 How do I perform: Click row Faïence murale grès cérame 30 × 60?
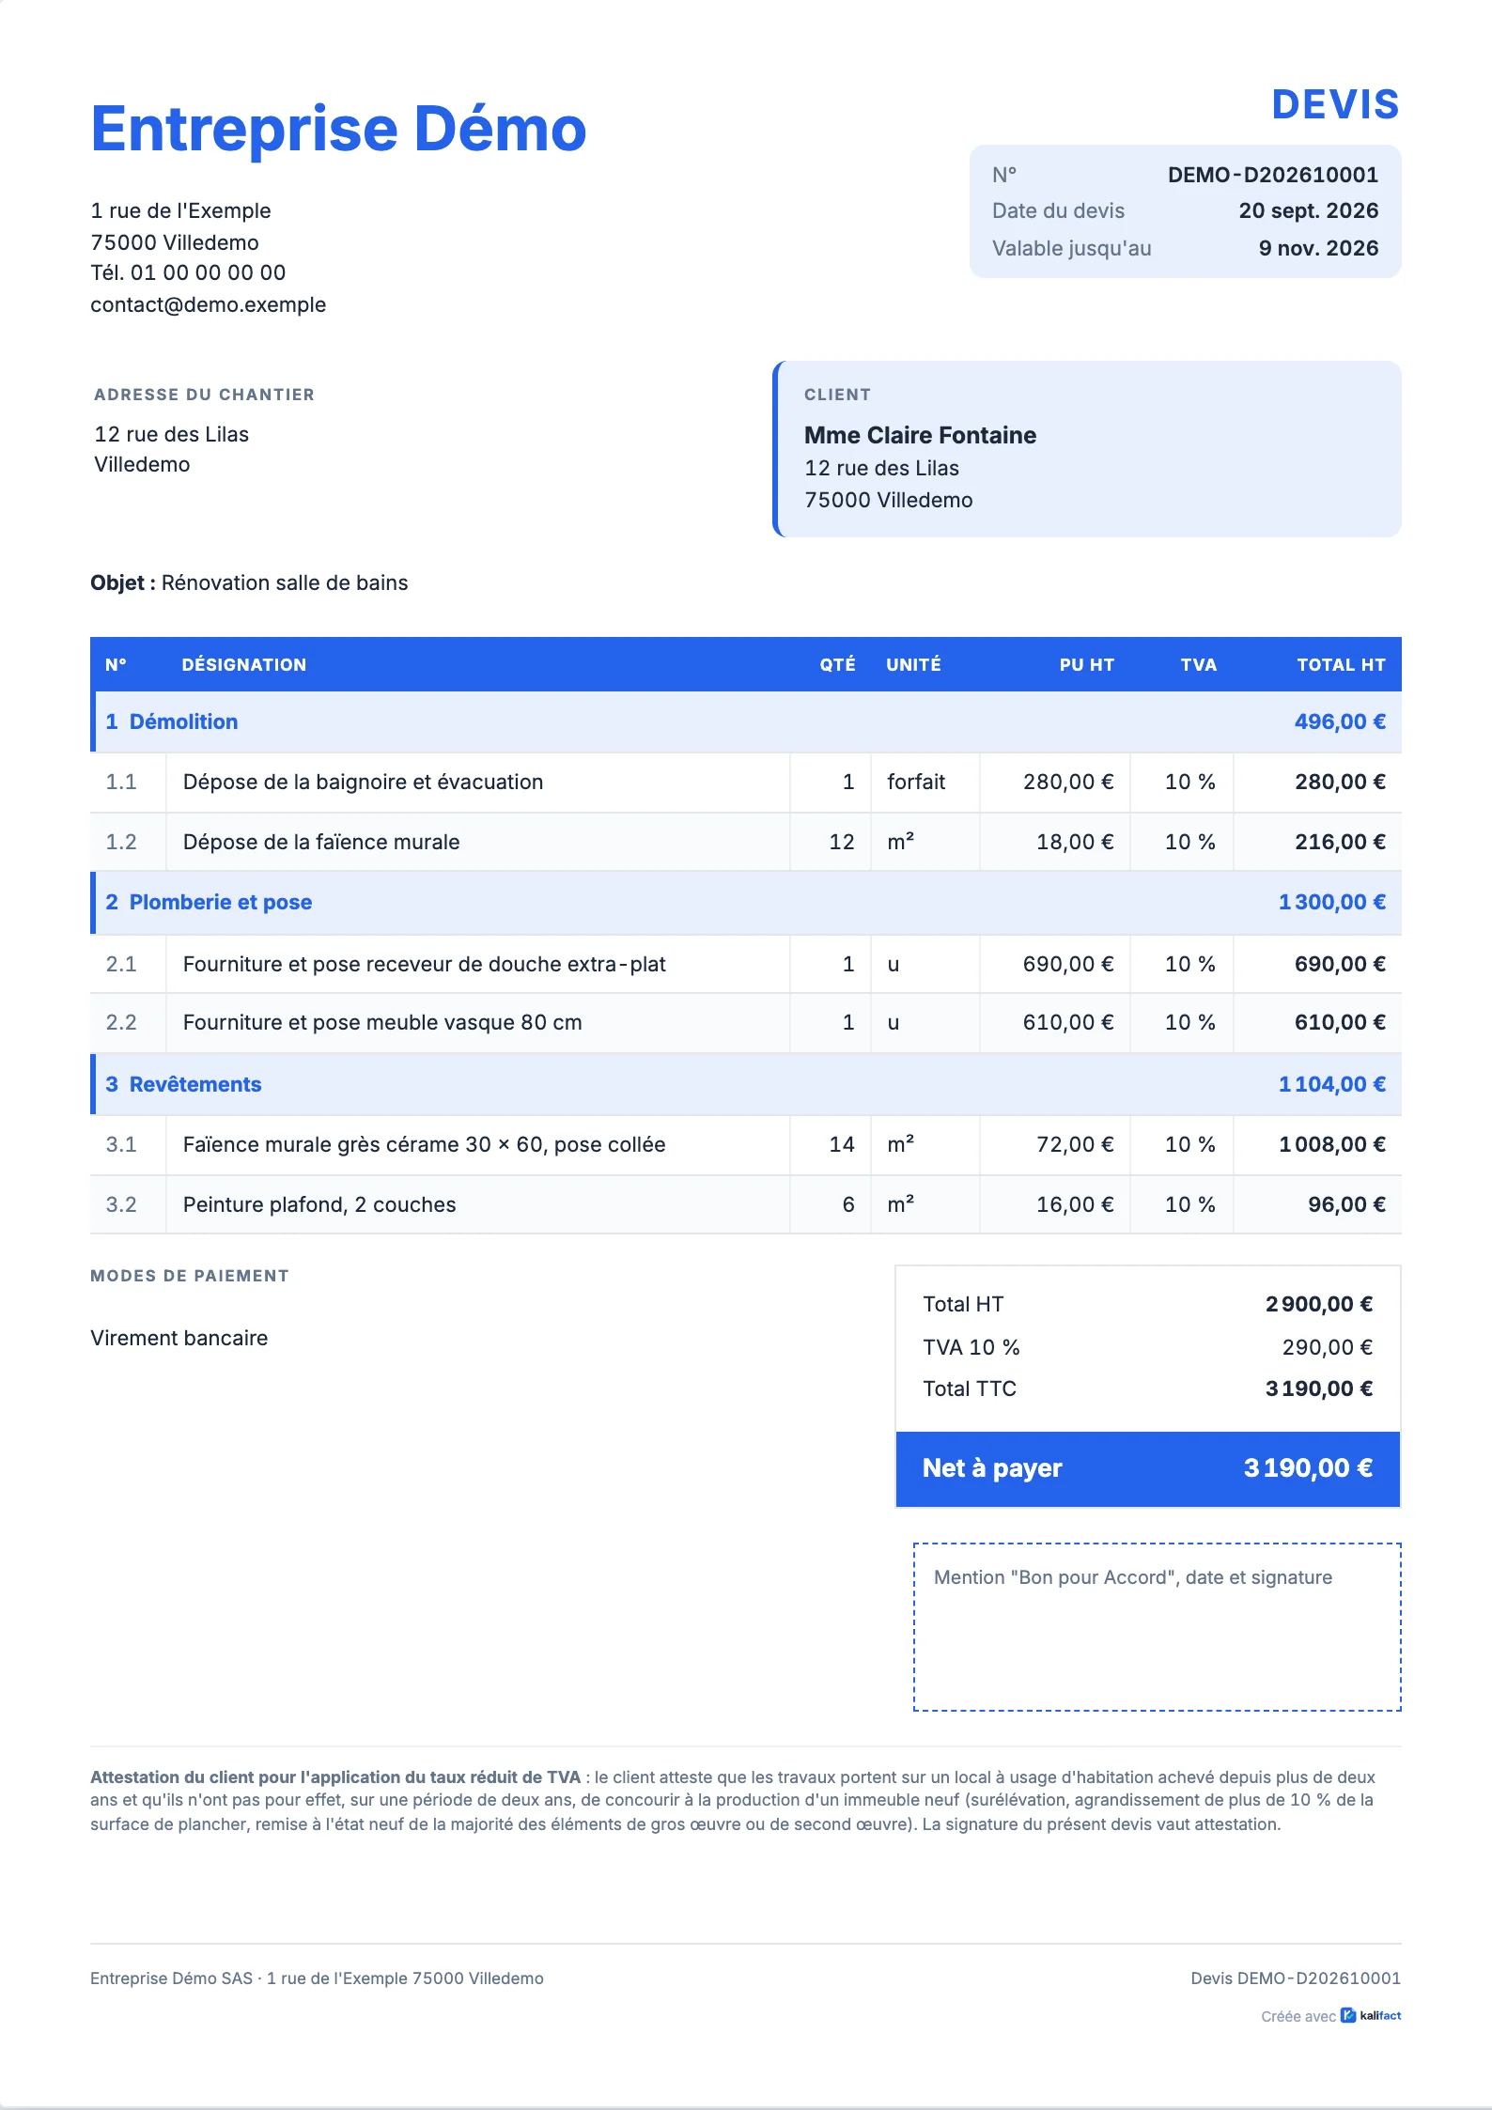(746, 1144)
